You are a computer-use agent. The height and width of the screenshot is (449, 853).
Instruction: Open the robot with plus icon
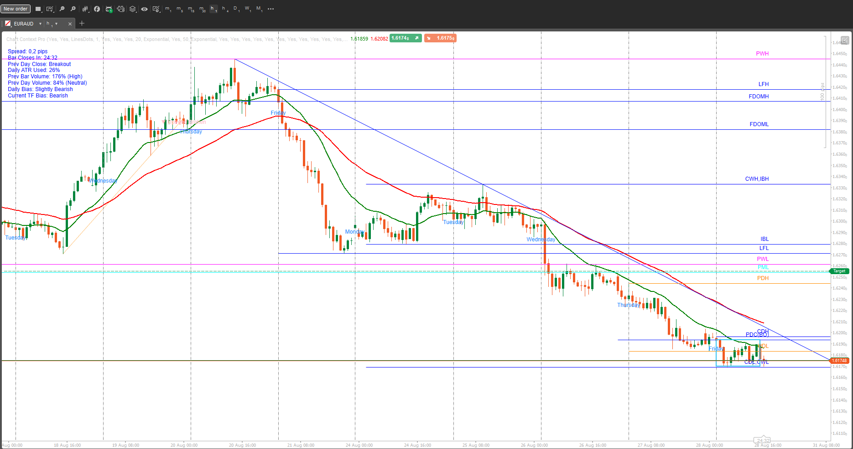[120, 9]
